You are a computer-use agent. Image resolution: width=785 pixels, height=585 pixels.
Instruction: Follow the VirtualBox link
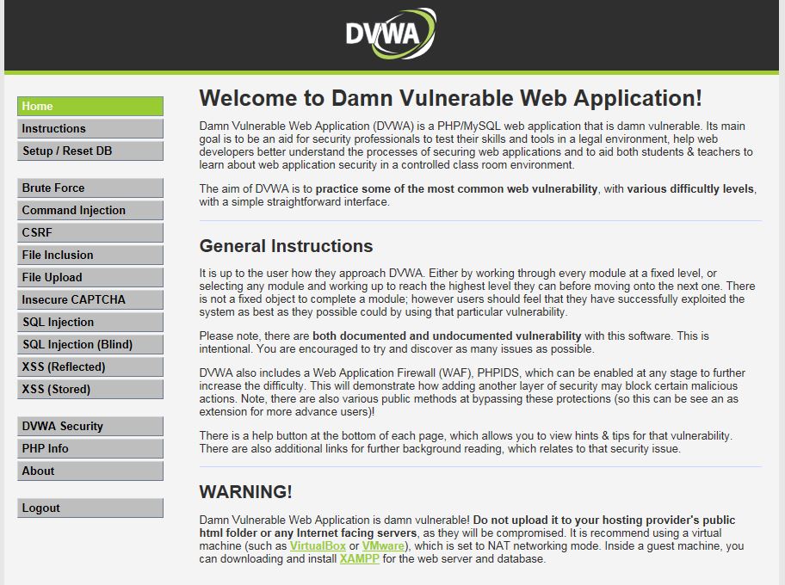tap(318, 546)
